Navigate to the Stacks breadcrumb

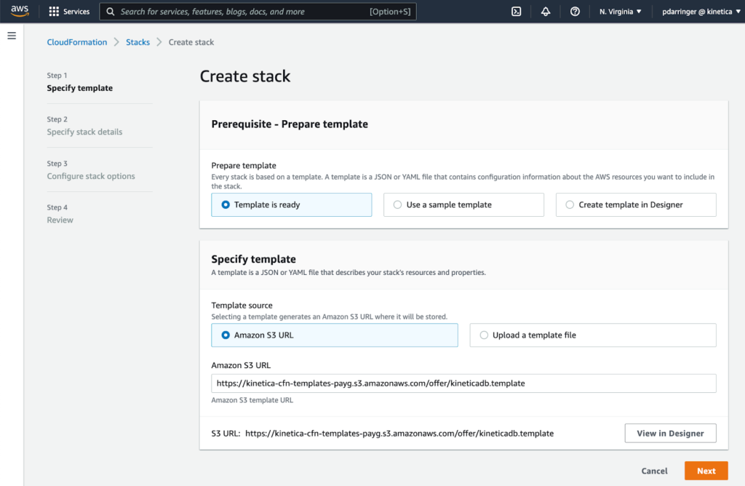tap(138, 42)
